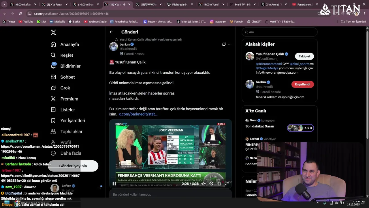Click the Gönderi yayınla button
369x208 pixels.
pos(73,166)
